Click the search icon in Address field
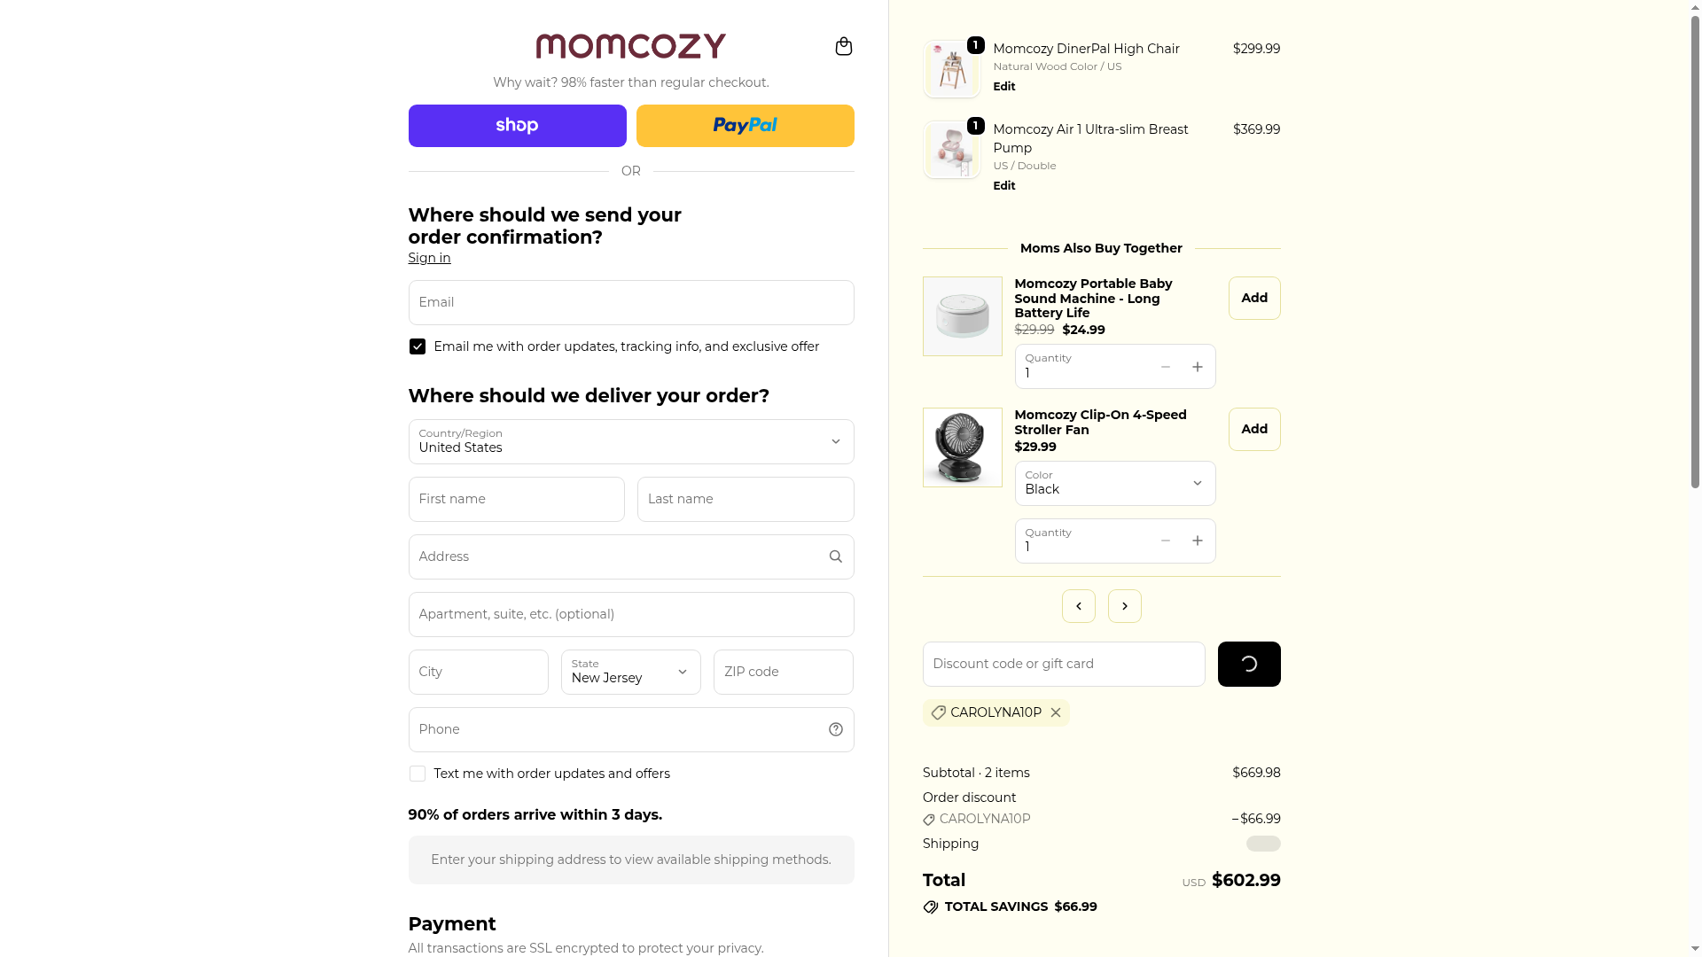The width and height of the screenshot is (1702, 957). 835,556
